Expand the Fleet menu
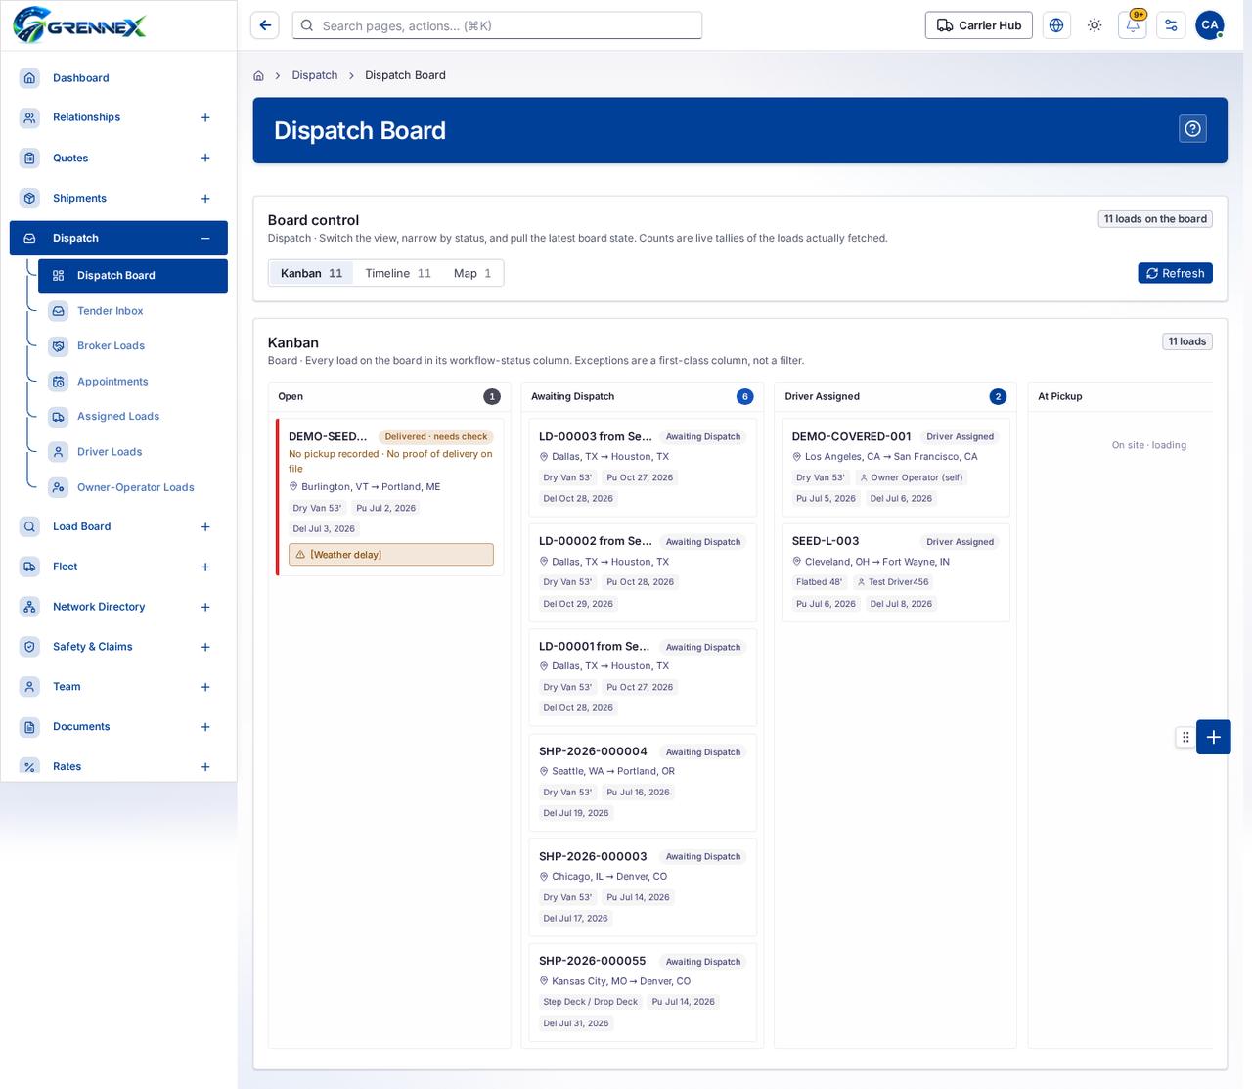The height and width of the screenshot is (1089, 1252). (205, 567)
